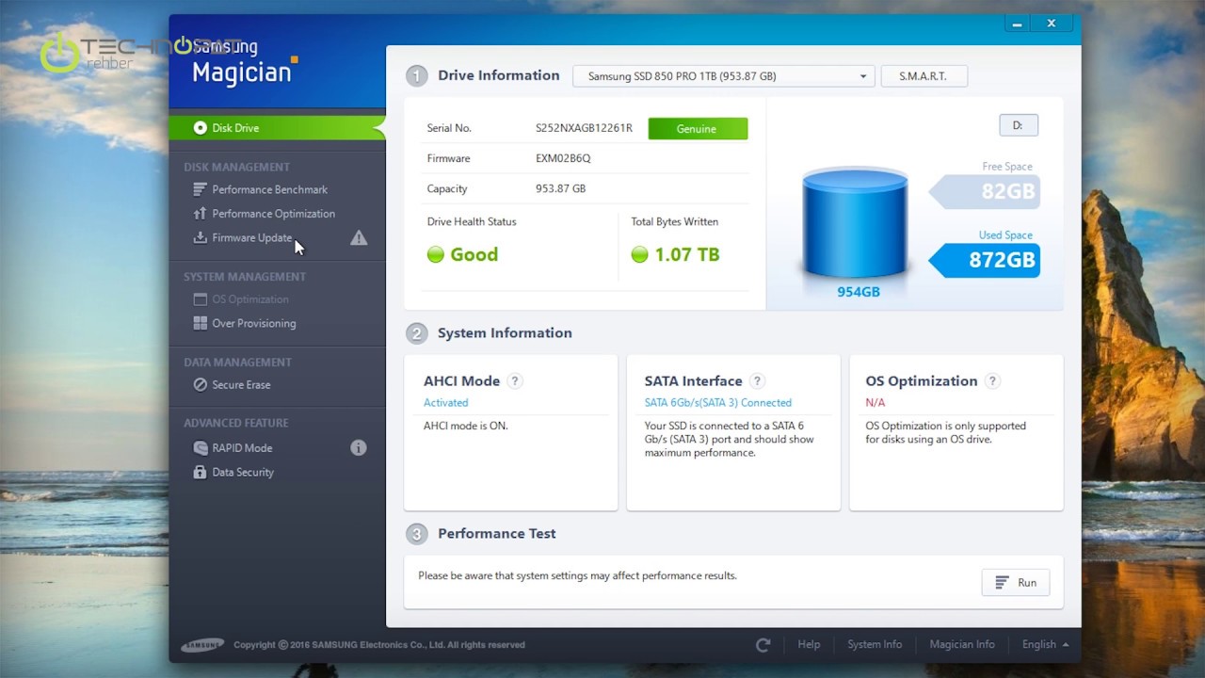This screenshot has width=1205, height=678.
Task: Click the Free Space 82GB indicator
Action: click(985, 192)
